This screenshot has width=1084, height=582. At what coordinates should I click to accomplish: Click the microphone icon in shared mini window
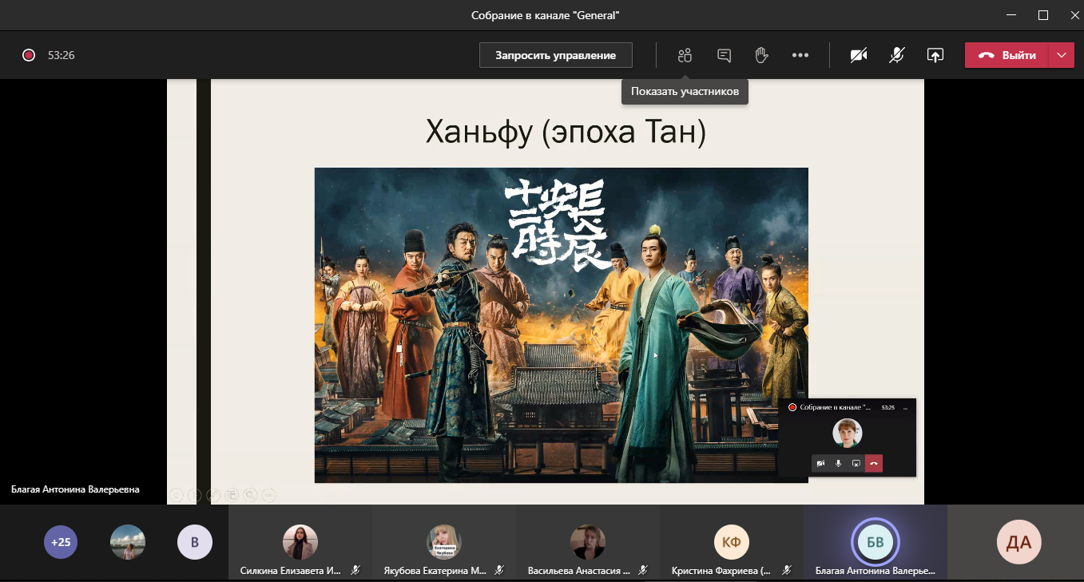point(838,464)
